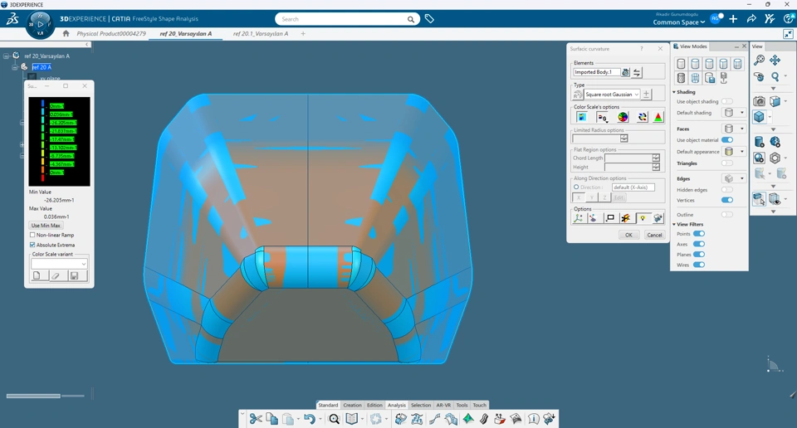This screenshot has height=428, width=797.
Task: Open the Common Space dropdown
Action: pos(679,22)
